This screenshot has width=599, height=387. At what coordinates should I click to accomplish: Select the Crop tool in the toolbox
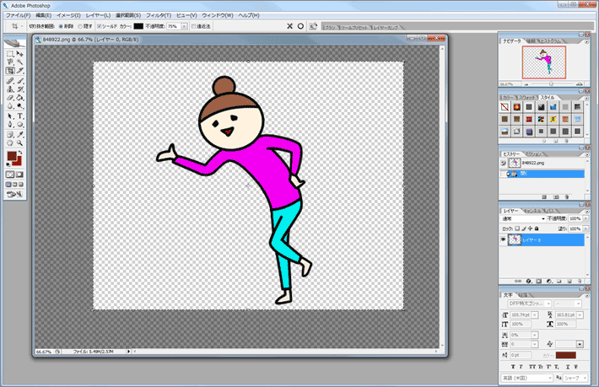tap(10, 71)
